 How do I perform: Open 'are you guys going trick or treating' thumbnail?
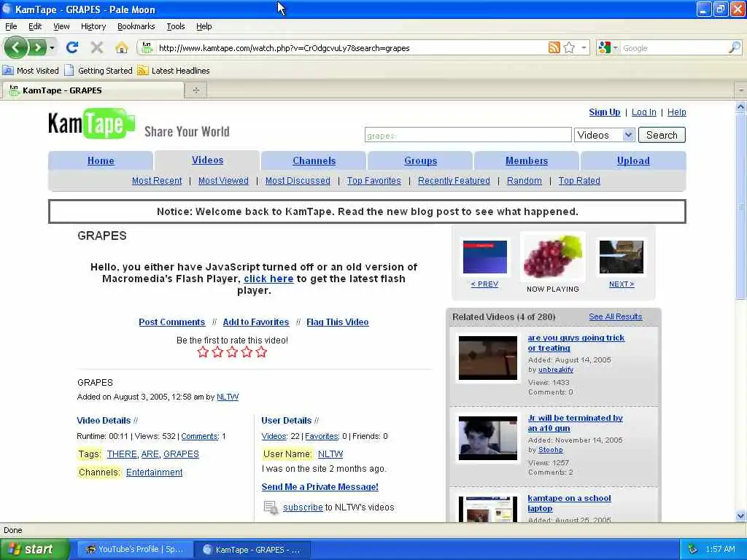click(487, 357)
